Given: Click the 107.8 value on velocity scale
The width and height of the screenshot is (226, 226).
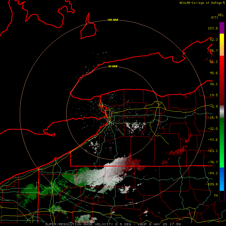Looking at the screenshot, I should point(213,28).
